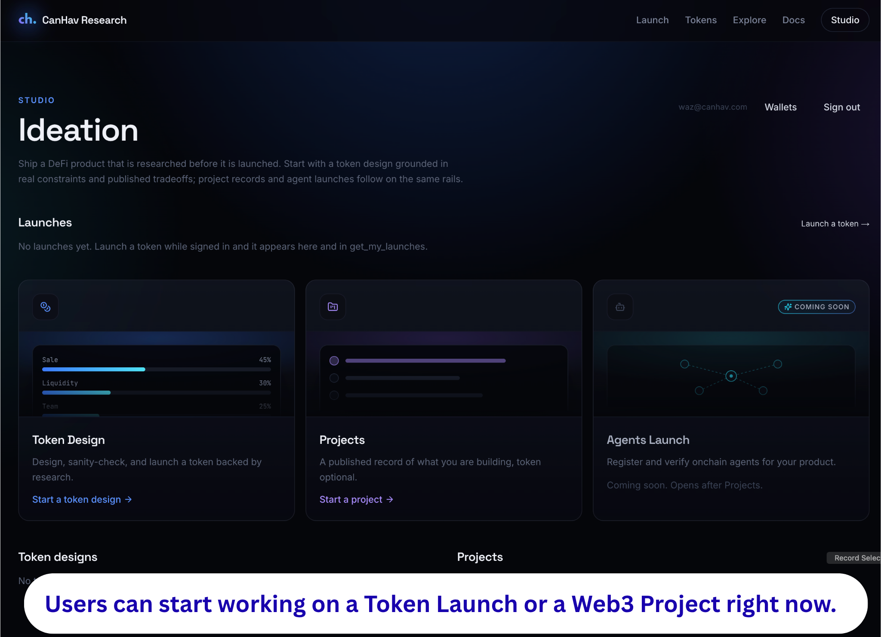Screen dimensions: 881x637
Task: Click the Agents Launch robot icon
Action: pos(620,307)
